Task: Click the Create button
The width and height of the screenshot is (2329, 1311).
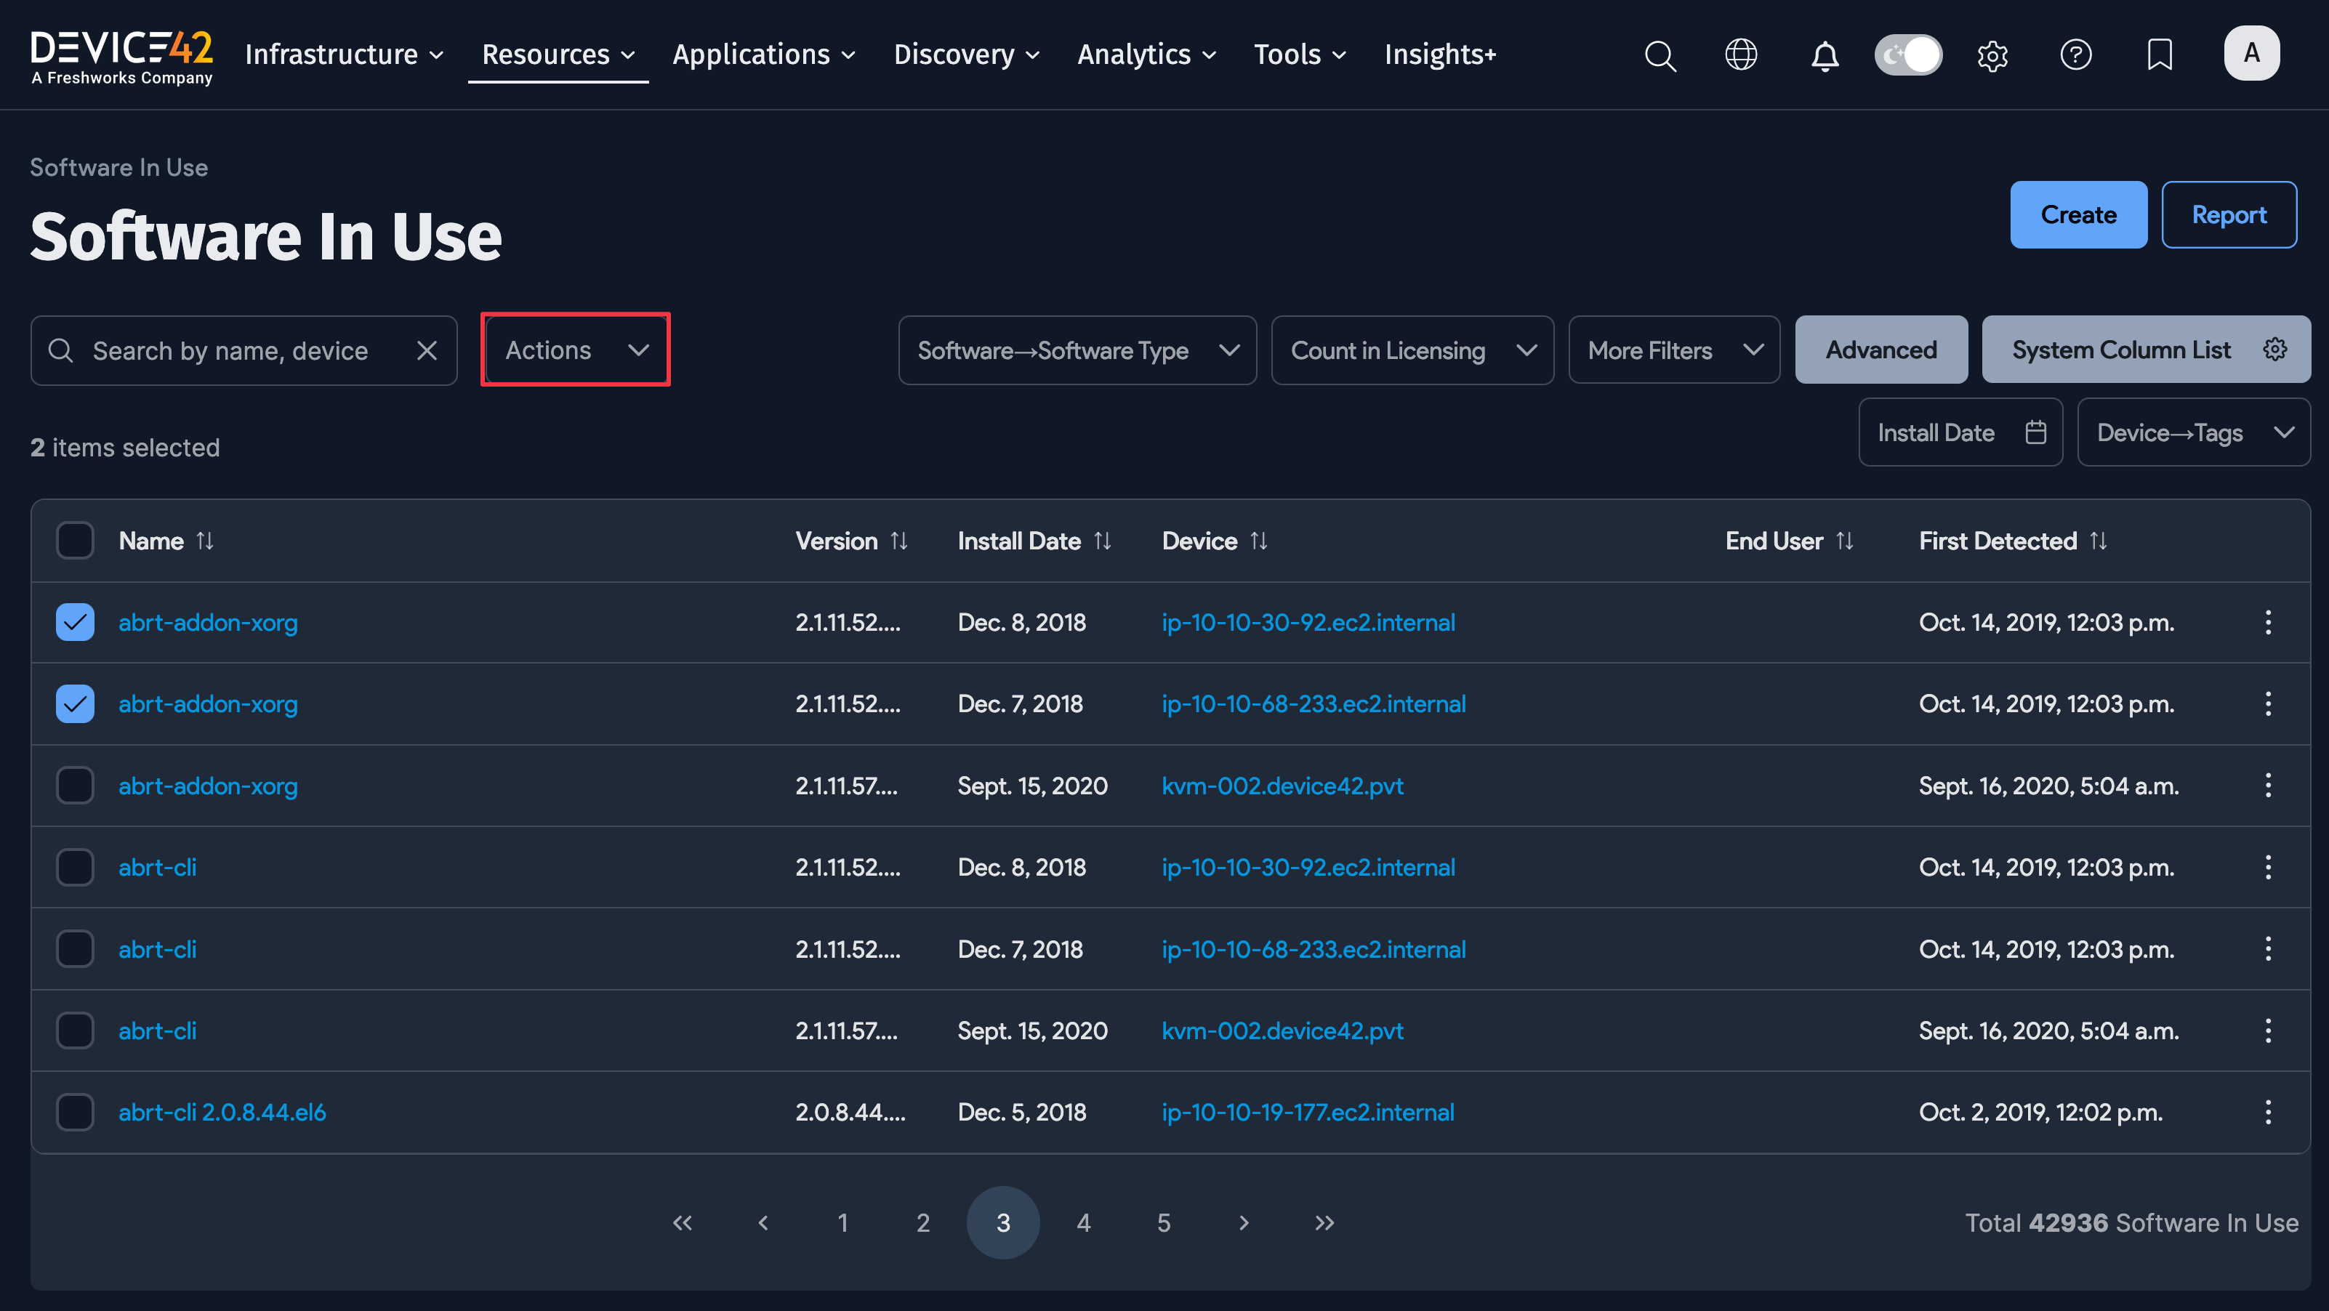Action: (2077, 215)
